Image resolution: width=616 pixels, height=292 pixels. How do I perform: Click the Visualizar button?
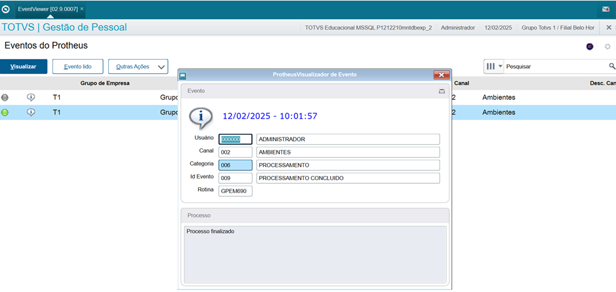tap(24, 67)
